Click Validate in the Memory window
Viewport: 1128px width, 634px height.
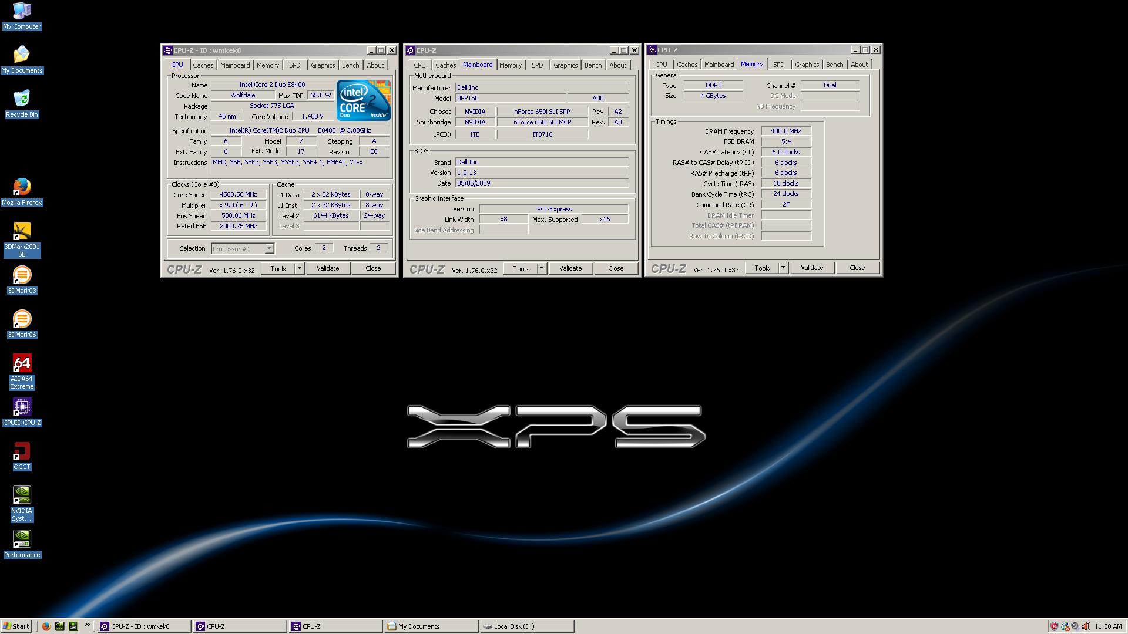pyautogui.click(x=812, y=268)
